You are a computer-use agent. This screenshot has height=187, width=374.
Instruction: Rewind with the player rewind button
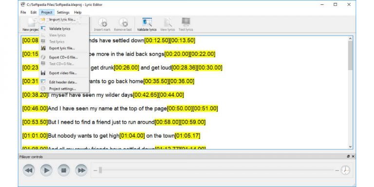pyautogui.click(x=29, y=170)
